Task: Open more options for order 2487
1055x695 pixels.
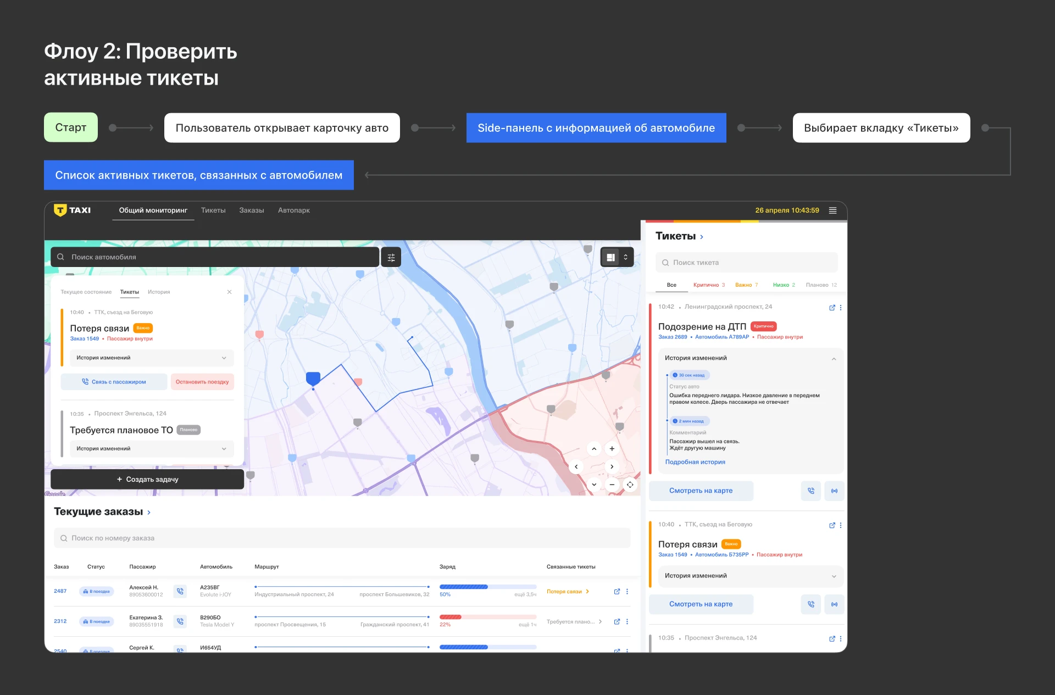Action: click(627, 591)
